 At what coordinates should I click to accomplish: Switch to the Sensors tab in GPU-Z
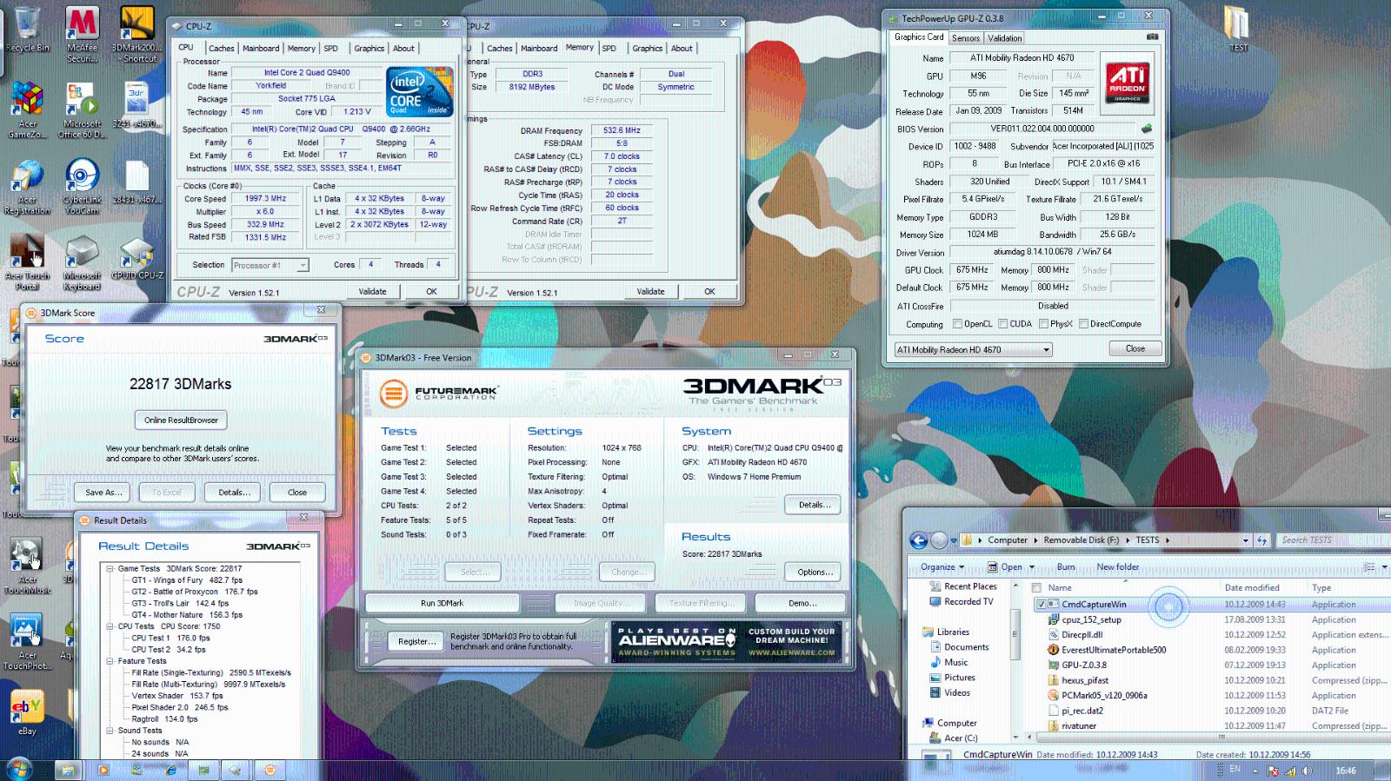(966, 38)
